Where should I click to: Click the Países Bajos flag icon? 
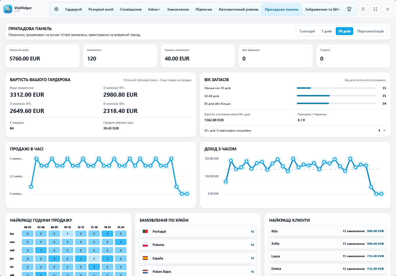pyautogui.click(x=145, y=272)
